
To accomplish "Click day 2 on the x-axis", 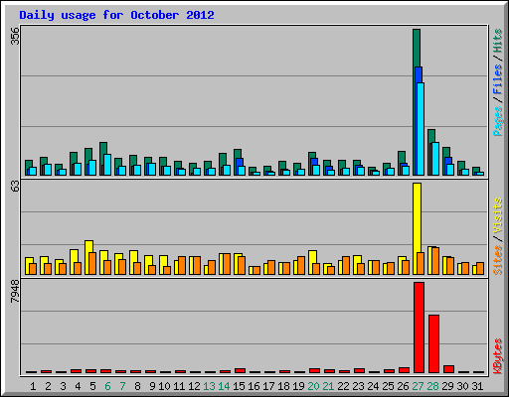I will coord(48,386).
